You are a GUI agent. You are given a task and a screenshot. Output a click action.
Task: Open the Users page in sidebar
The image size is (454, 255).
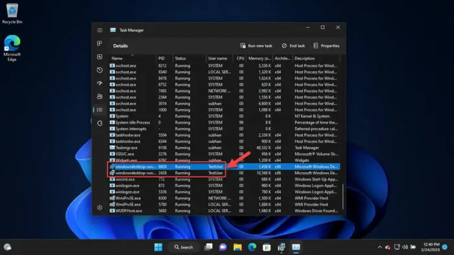(100, 96)
